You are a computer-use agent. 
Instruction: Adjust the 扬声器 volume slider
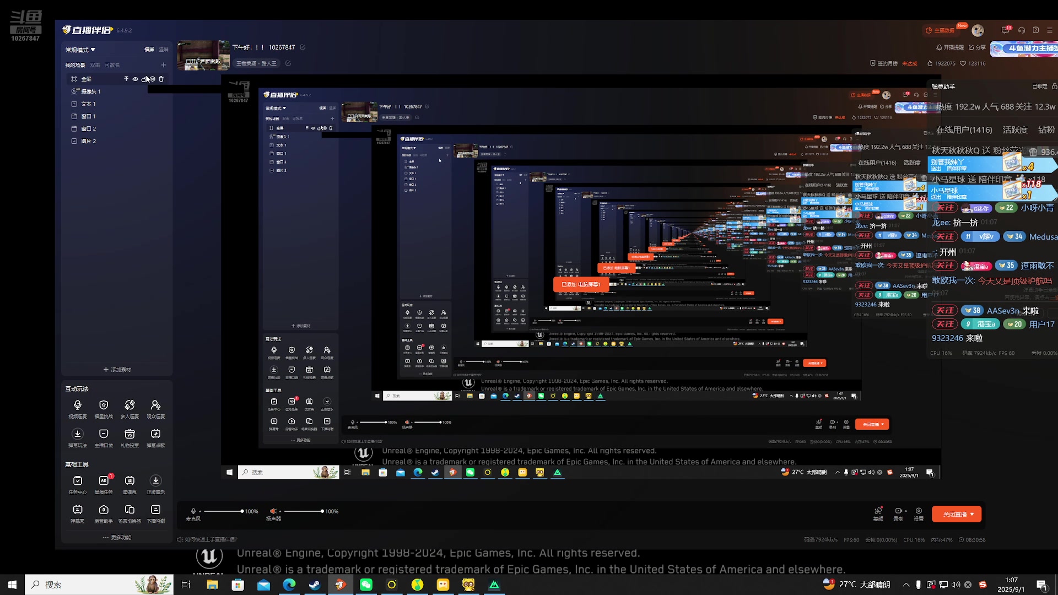pyautogui.click(x=303, y=511)
